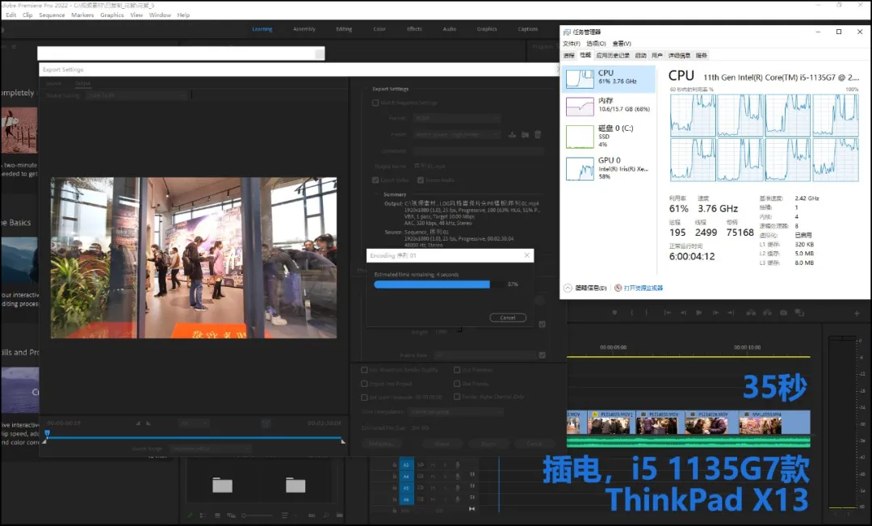Click the Mark Out bracket button

point(646,313)
